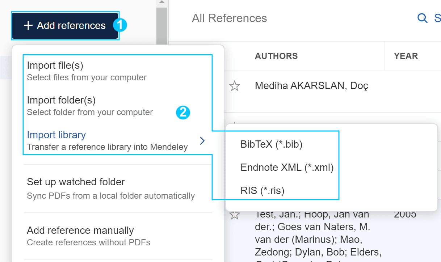Click the Add references button

(65, 26)
